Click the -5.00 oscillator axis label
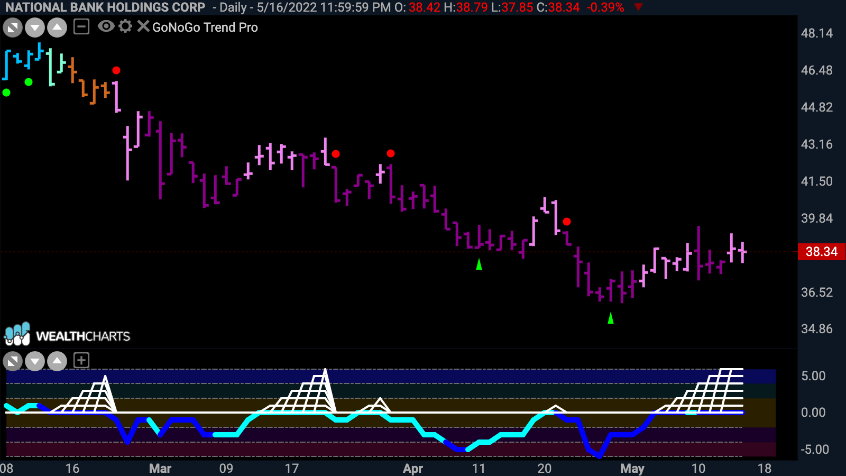Screen dimensions: 846x476 pyautogui.click(x=815, y=450)
